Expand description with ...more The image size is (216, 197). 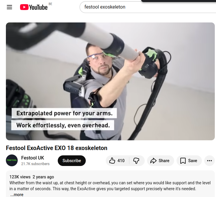click(17, 195)
